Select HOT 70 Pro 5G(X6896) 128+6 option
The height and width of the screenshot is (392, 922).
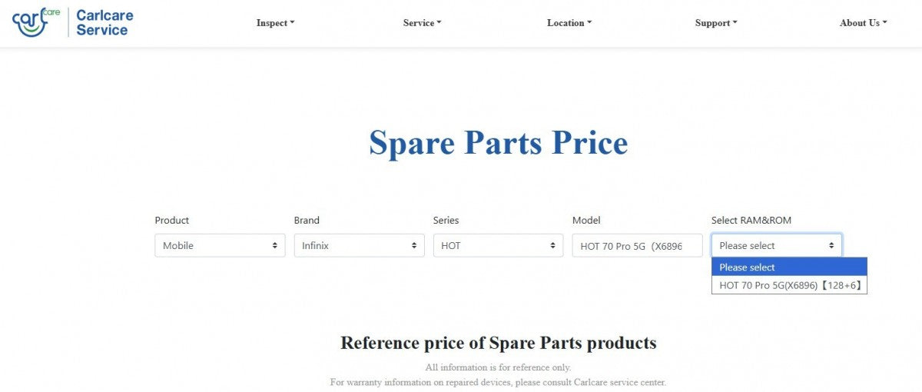[x=789, y=285]
